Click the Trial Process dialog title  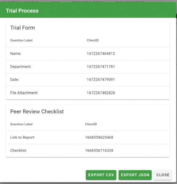point(22,11)
